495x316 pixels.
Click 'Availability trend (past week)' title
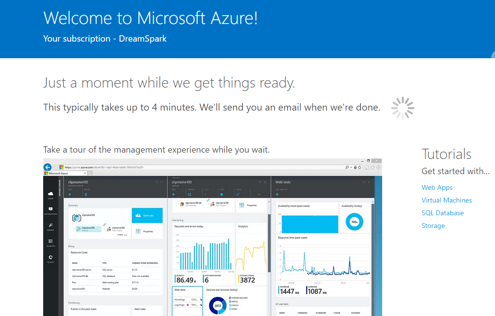[x=293, y=206]
